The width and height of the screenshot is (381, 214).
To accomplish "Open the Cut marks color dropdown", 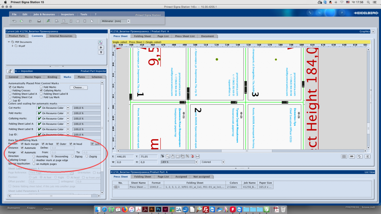I will (68, 108).
